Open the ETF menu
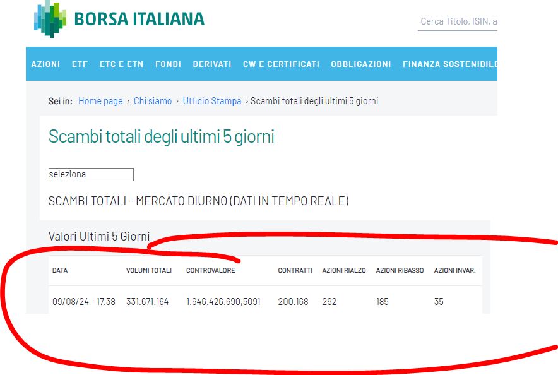Screen dimensions: 558x375 click(x=80, y=64)
